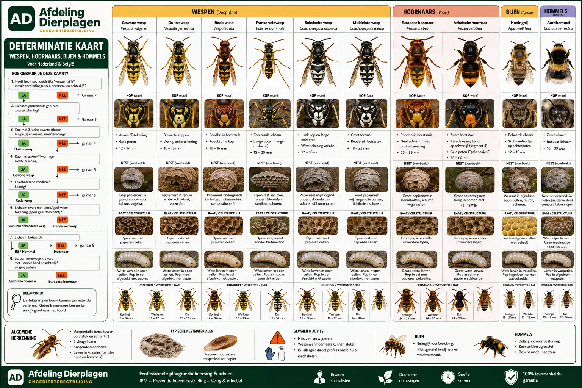
Task: Click the JA label above Duitse wesp
Action: click(23, 143)
